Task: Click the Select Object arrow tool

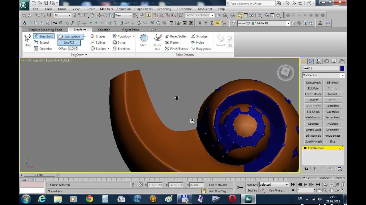Action: [74, 15]
